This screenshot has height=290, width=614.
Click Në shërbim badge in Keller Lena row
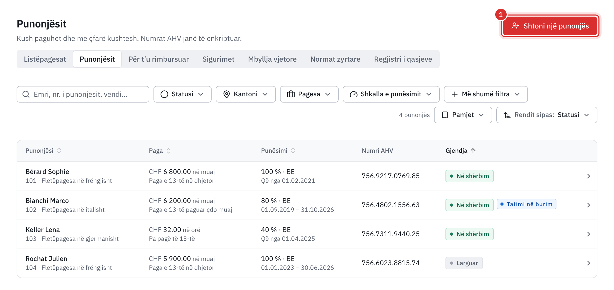pos(470,234)
